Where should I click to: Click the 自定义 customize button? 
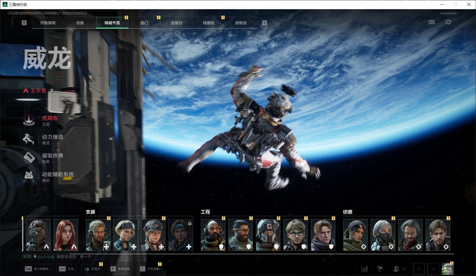point(92,269)
